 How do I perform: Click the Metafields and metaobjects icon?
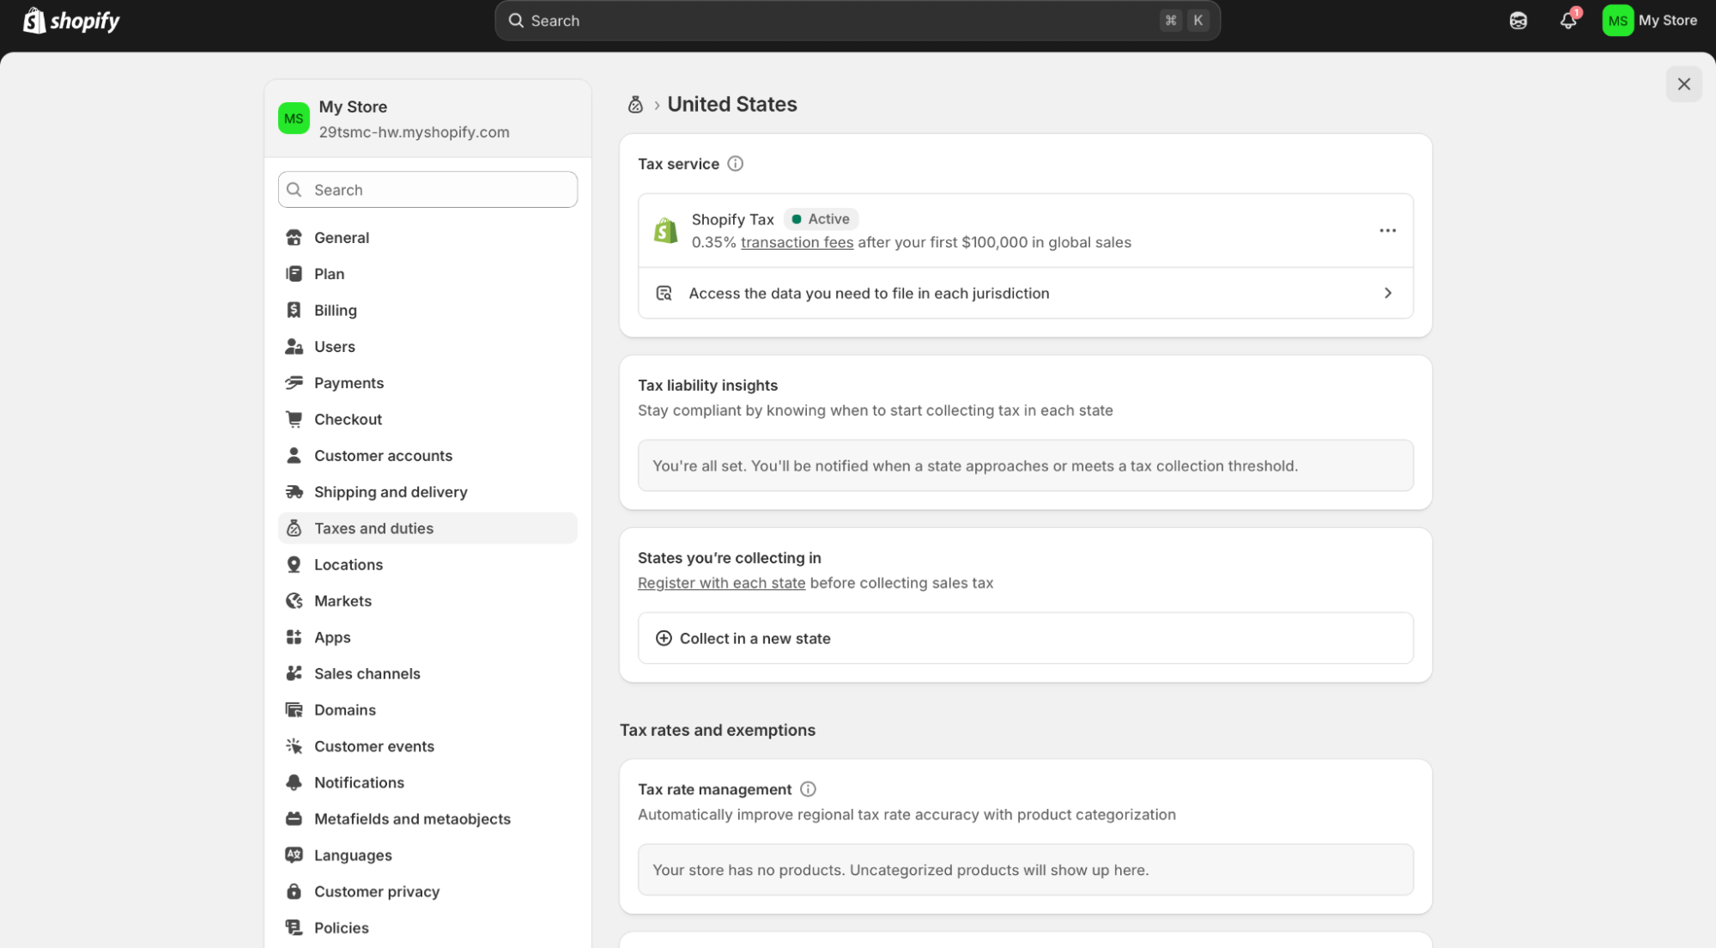294,819
